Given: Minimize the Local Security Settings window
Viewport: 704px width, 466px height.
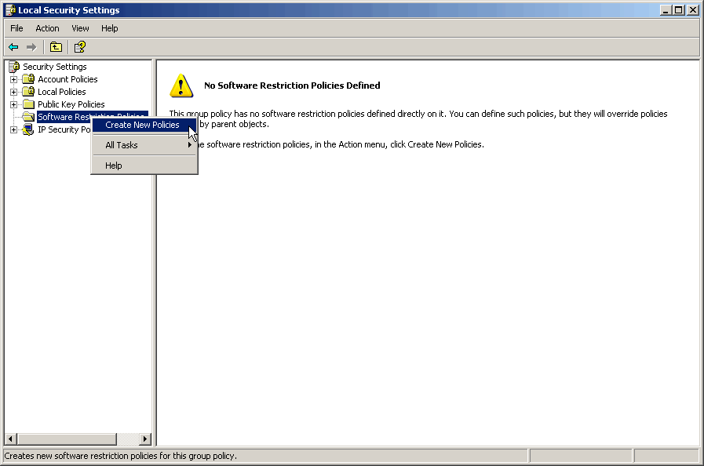Looking at the screenshot, I should pyautogui.click(x=666, y=10).
